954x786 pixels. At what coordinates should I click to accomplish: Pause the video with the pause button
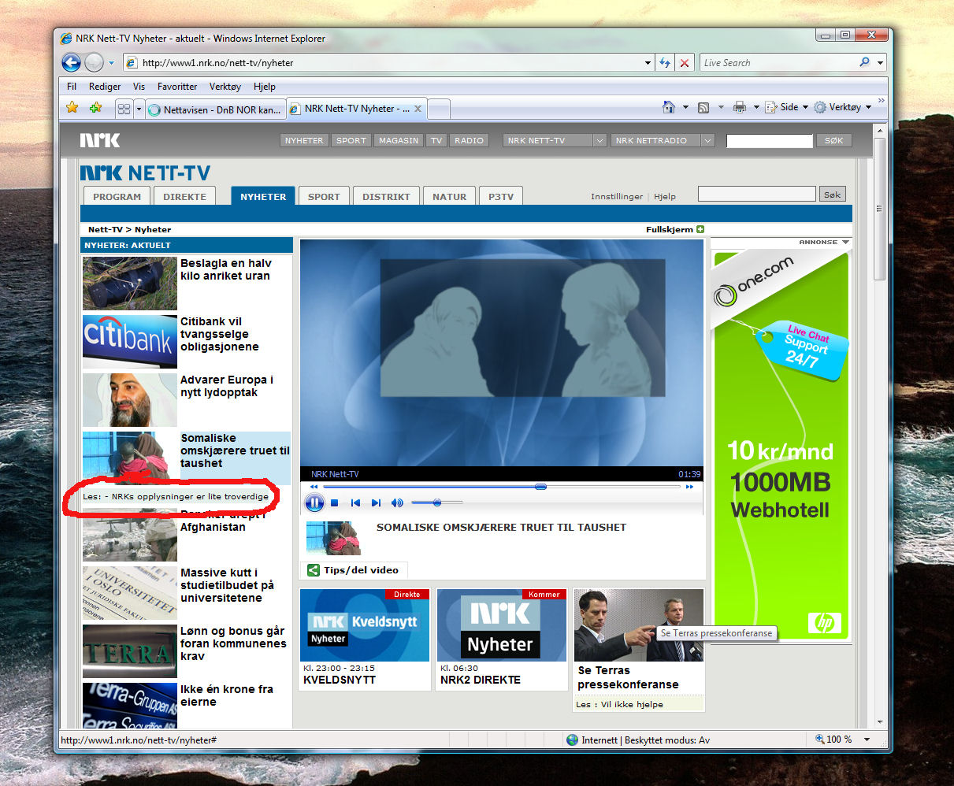coord(314,502)
